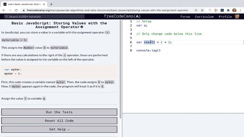Click the favicon on the browser tab
Viewport: 244px width, 137px height.
pyautogui.click(x=5, y=4)
